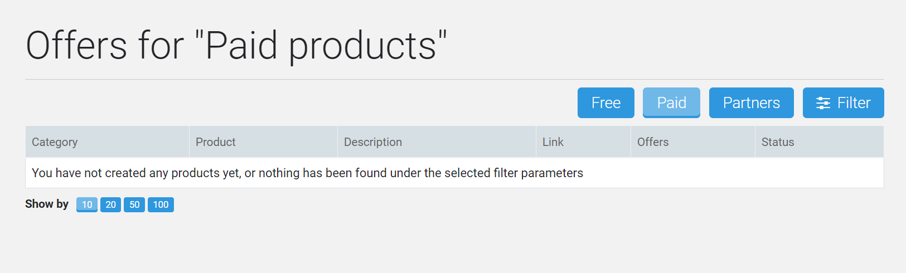
Task: Click the Offers for "Paid products" heading
Action: [x=236, y=46]
